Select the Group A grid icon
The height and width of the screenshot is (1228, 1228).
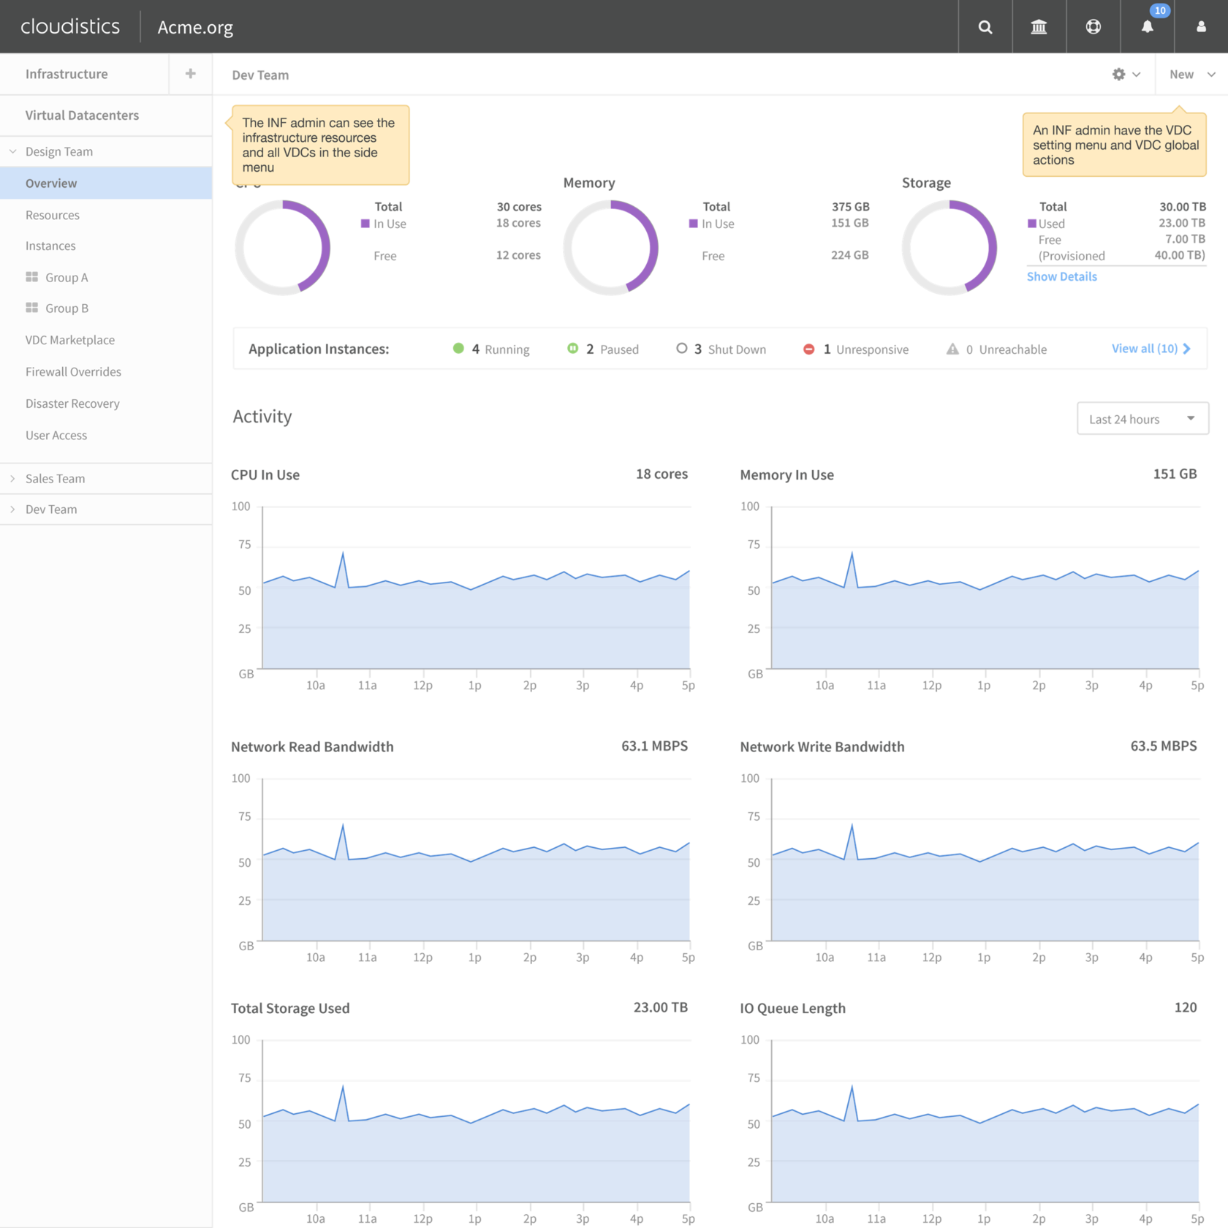coord(31,277)
